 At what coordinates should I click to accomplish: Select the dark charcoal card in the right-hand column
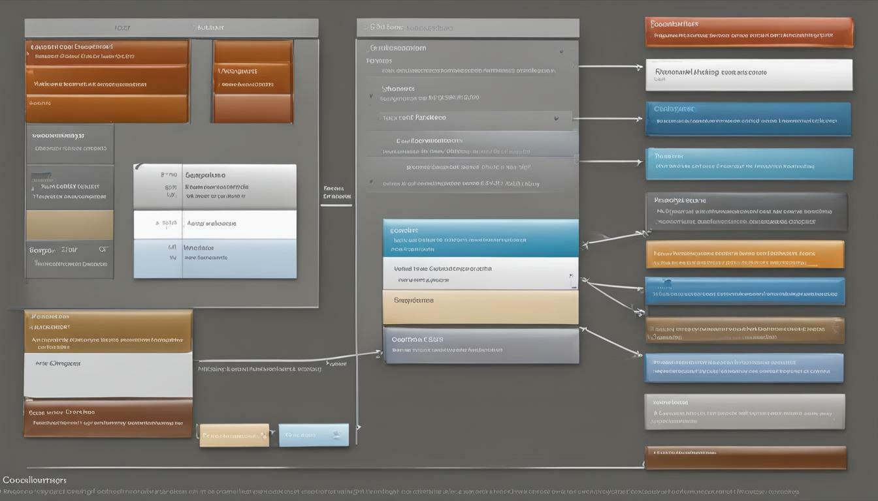(x=746, y=211)
